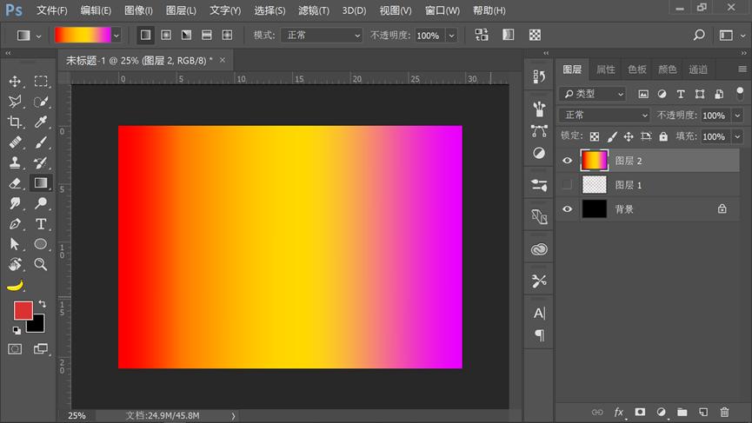
Task: Open the gradient picker dropdown arrow
Action: point(116,36)
